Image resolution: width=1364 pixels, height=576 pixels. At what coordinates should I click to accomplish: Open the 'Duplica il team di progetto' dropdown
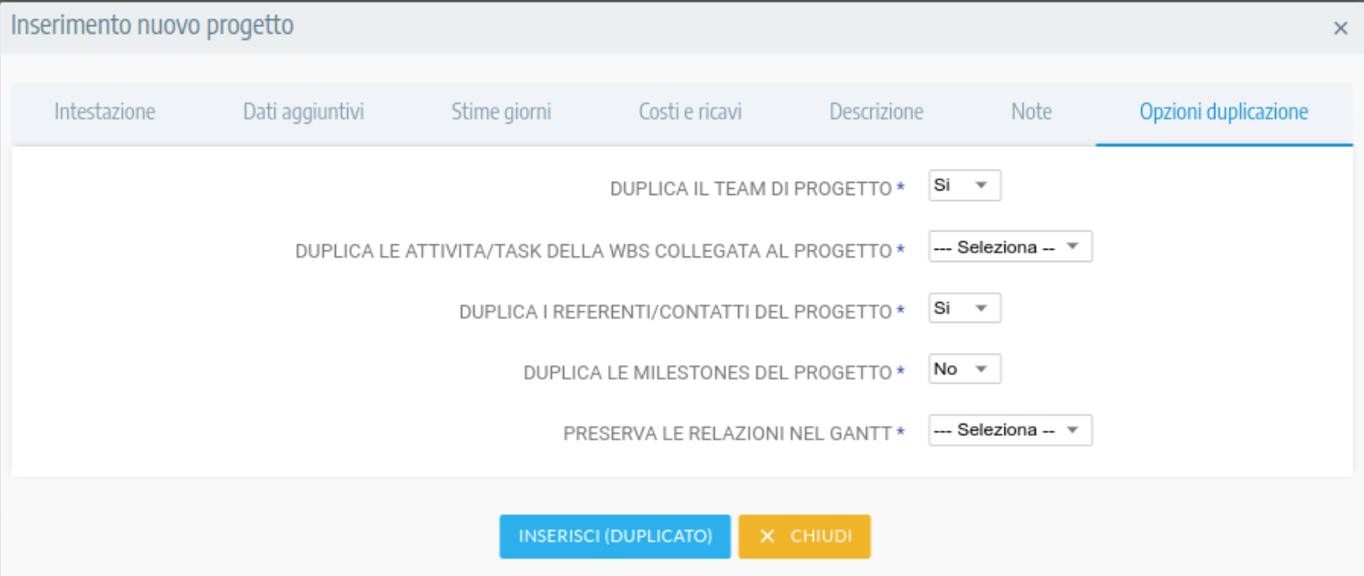pyautogui.click(x=962, y=184)
